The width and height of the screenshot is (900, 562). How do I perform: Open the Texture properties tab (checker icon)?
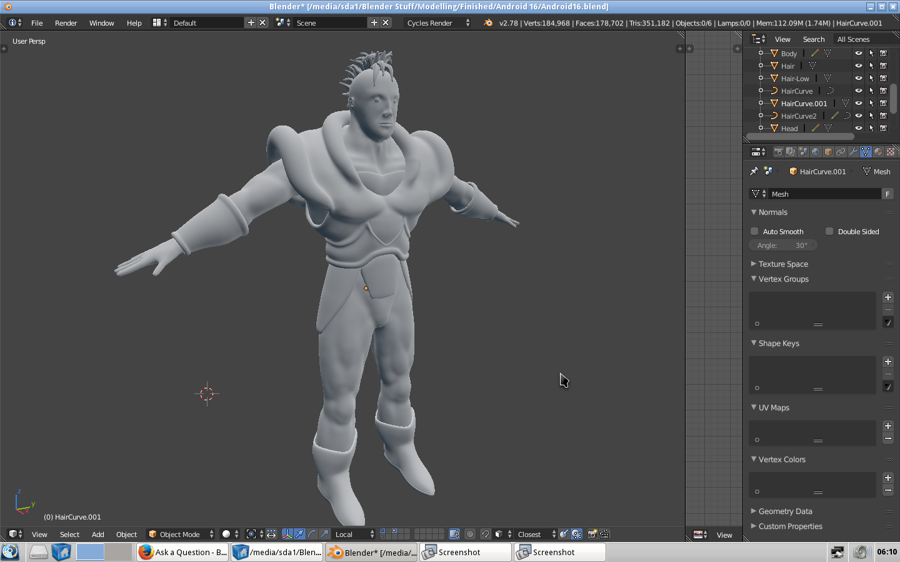(891, 152)
